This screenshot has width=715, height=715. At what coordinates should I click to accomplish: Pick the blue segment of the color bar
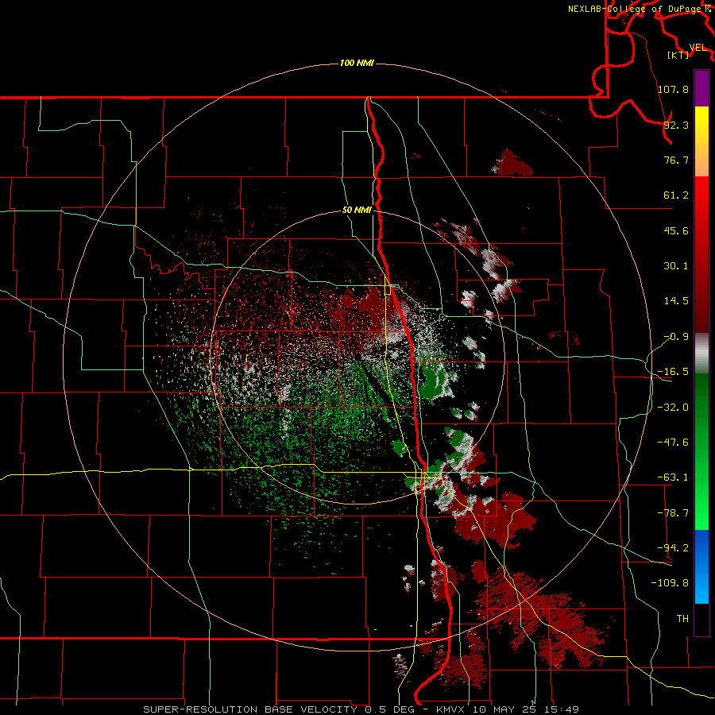click(701, 566)
